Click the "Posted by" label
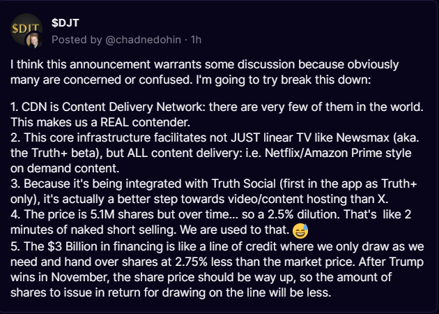Viewport: 439px width, 314px height. click(75, 36)
